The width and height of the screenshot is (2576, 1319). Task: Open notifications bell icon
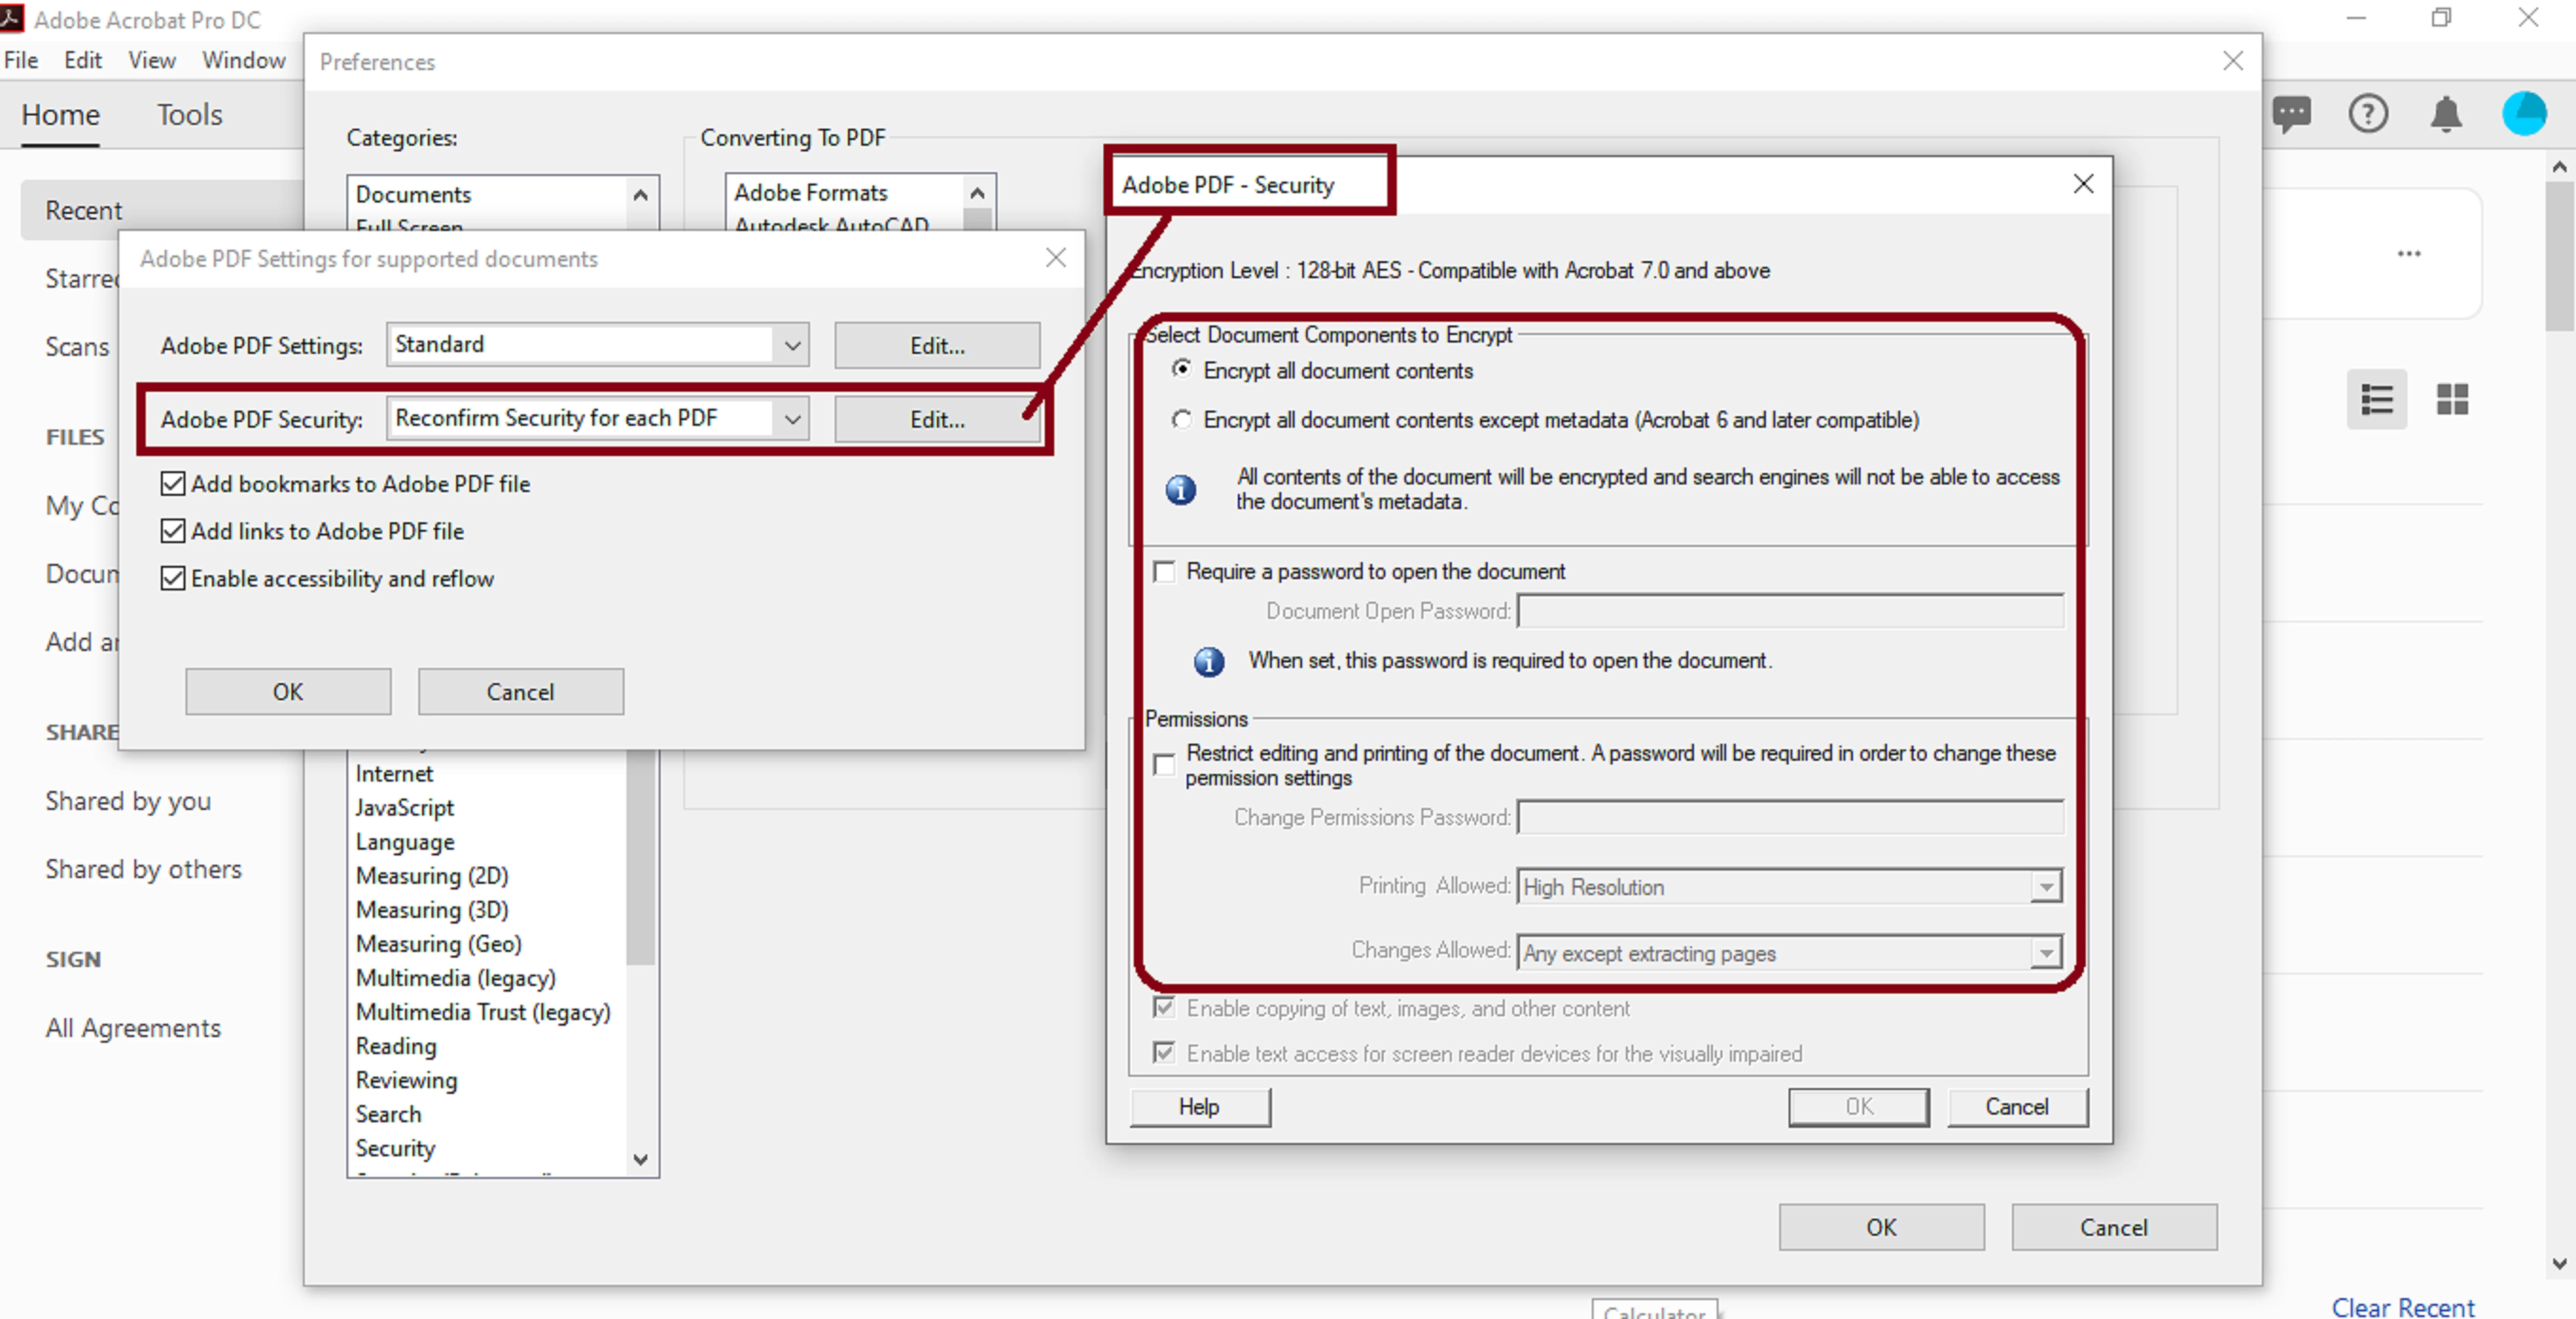[x=2446, y=113]
